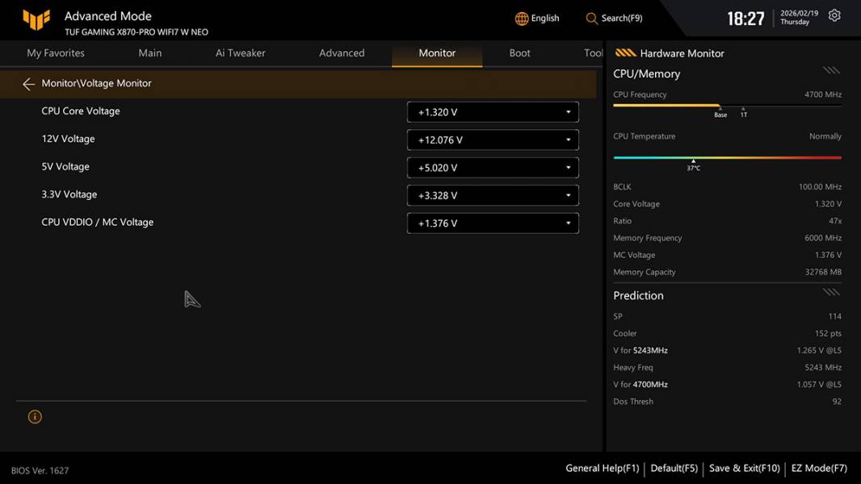
Task: Switch to EZ Mode(F7)
Action: [819, 468]
